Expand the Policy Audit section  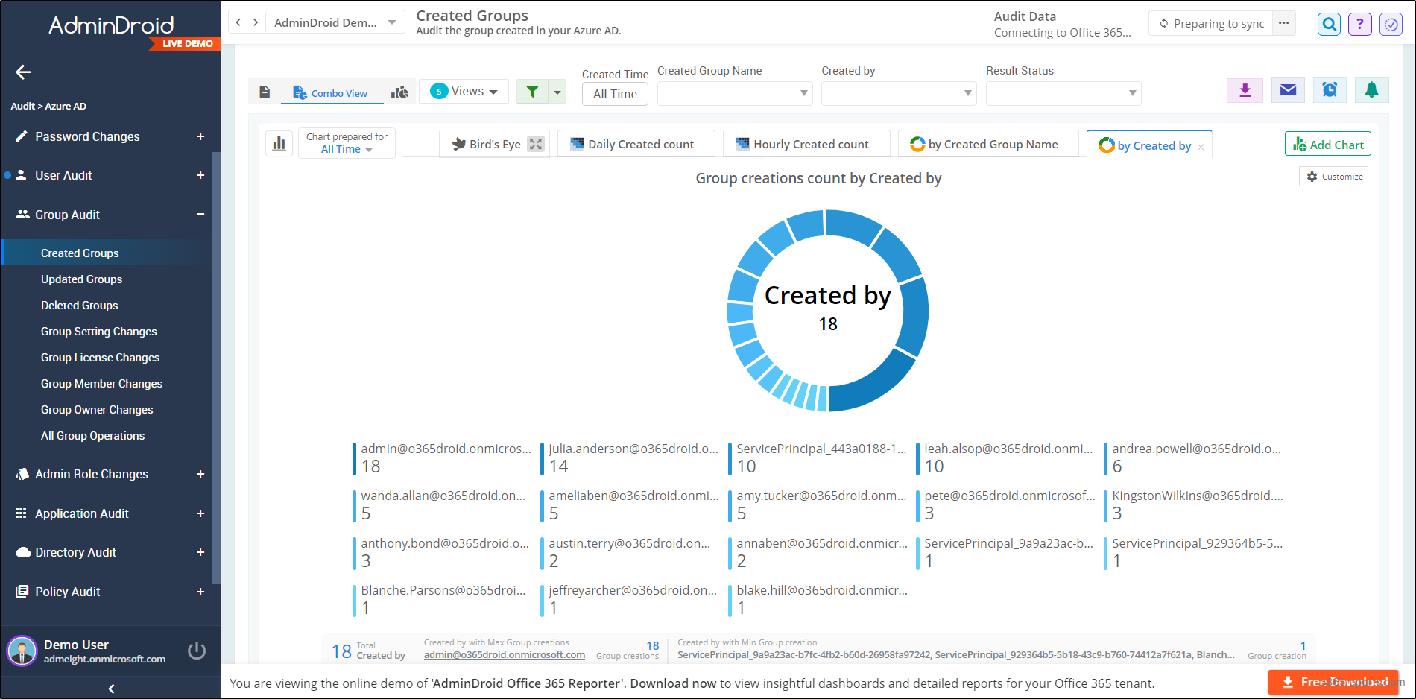point(200,592)
